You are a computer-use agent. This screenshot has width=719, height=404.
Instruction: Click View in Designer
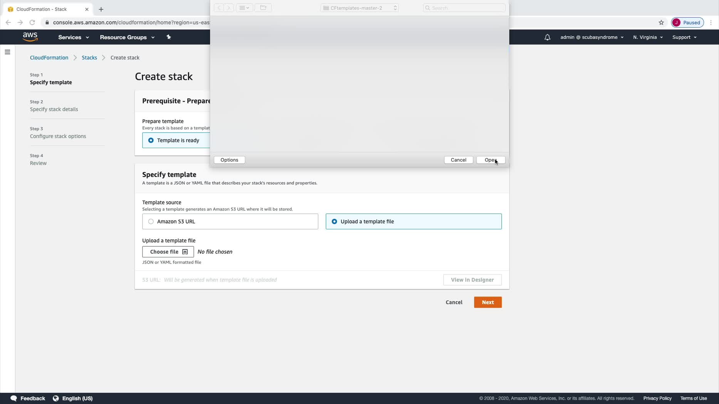[x=472, y=280]
